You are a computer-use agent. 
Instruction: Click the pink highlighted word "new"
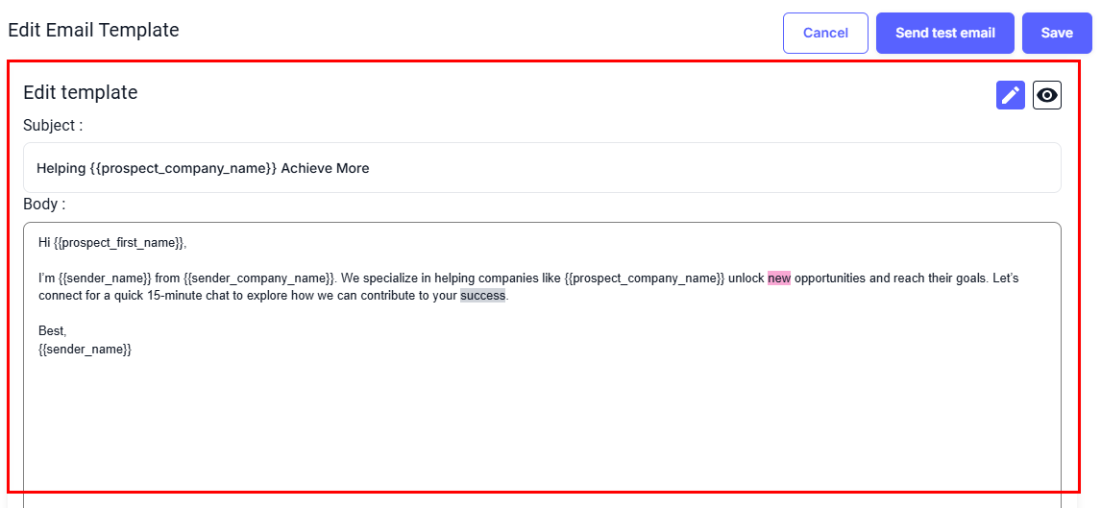tap(778, 278)
